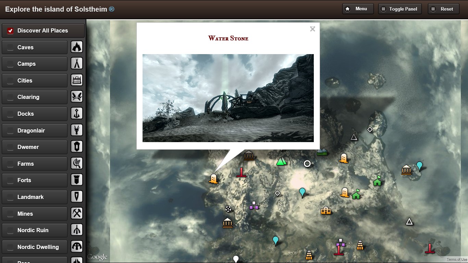
Task: Open the orange multi-storey building map marker
Action: coord(326,210)
